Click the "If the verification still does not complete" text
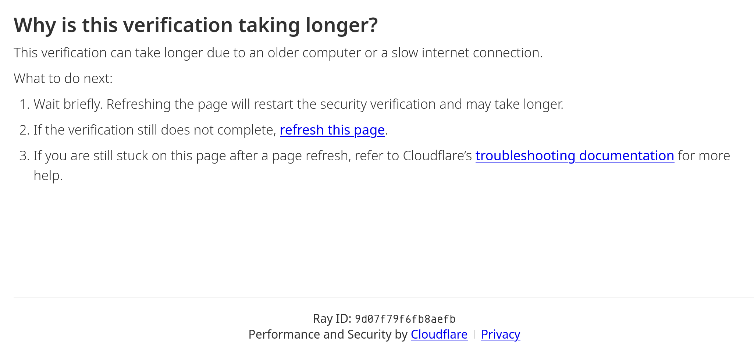 (154, 130)
